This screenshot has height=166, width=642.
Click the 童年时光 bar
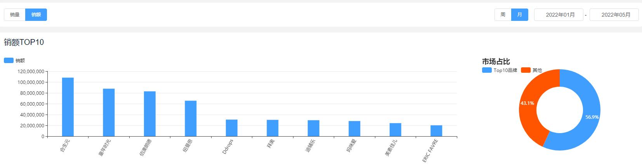(109, 112)
